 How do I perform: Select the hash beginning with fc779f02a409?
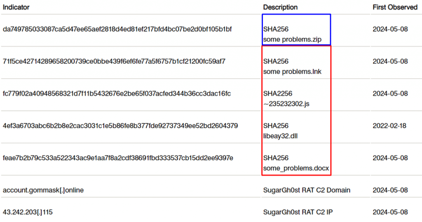(x=117, y=93)
